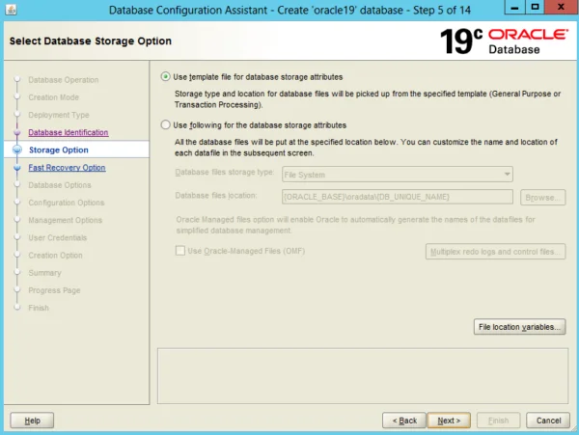Select 'Use template file for database storage attributes'
The image size is (579, 435).
pyautogui.click(x=165, y=77)
